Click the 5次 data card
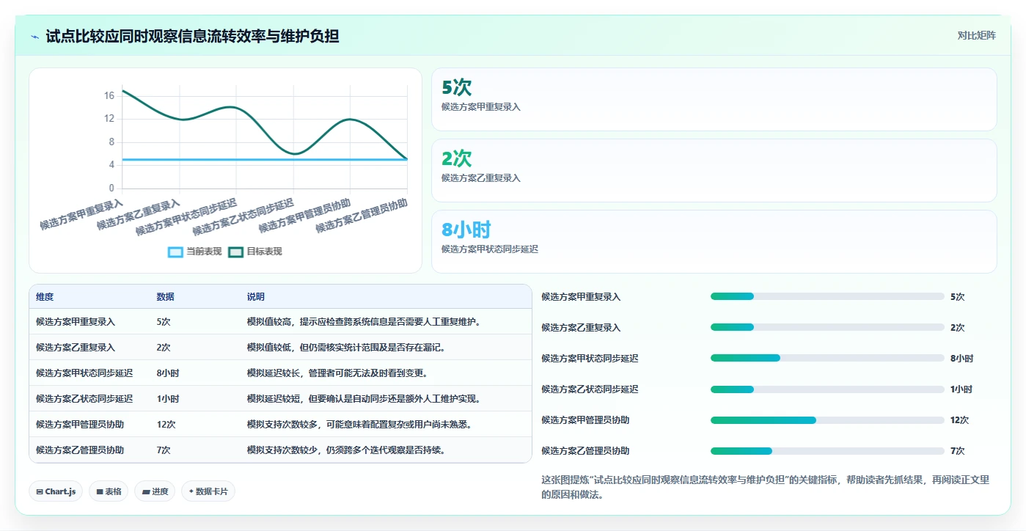This screenshot has height=531, width=1026. [714, 100]
